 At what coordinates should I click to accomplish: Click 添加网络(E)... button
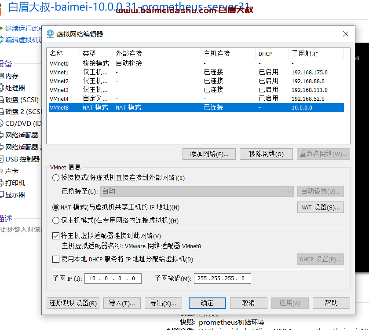[x=209, y=154]
